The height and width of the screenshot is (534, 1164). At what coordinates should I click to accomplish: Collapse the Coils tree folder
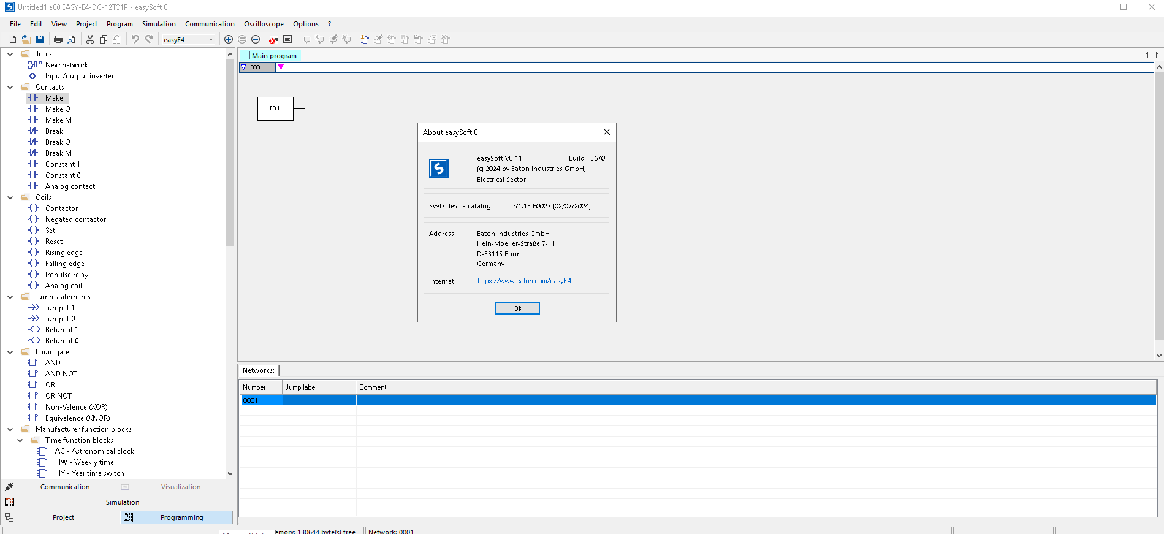click(10, 197)
